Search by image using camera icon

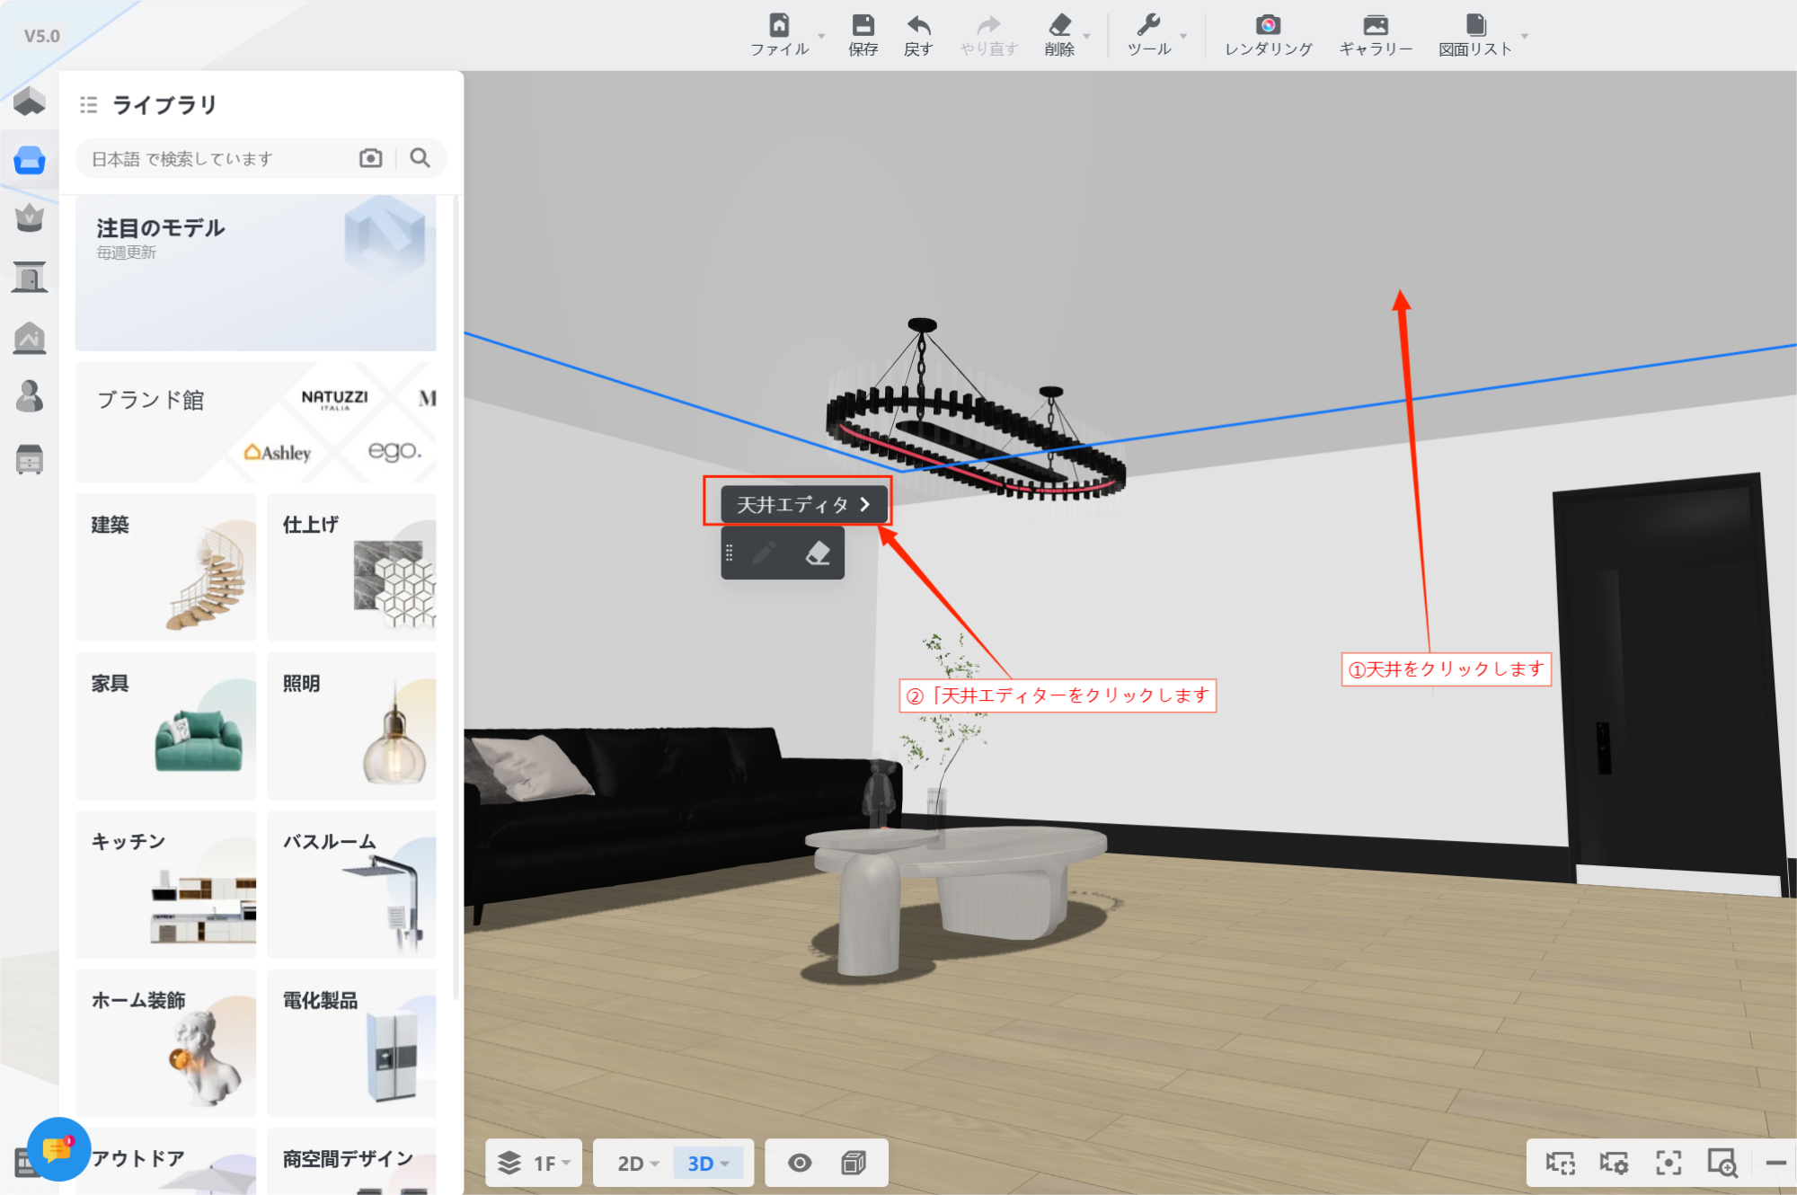pos(370,158)
